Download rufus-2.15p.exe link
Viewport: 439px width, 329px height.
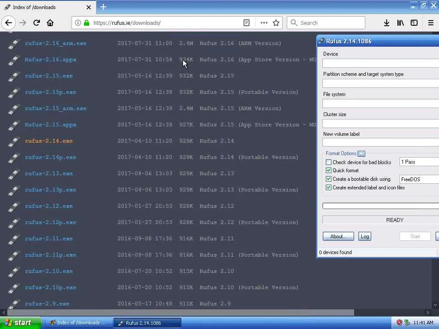pyautogui.click(x=51, y=92)
